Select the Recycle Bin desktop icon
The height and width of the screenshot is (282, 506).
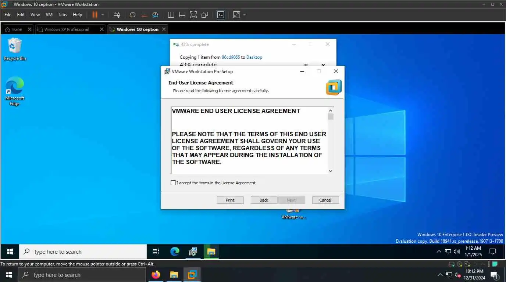[x=15, y=50]
